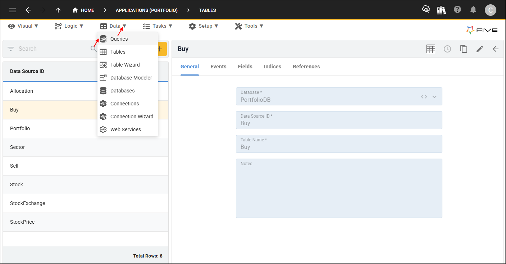Open the References tab

(306, 67)
